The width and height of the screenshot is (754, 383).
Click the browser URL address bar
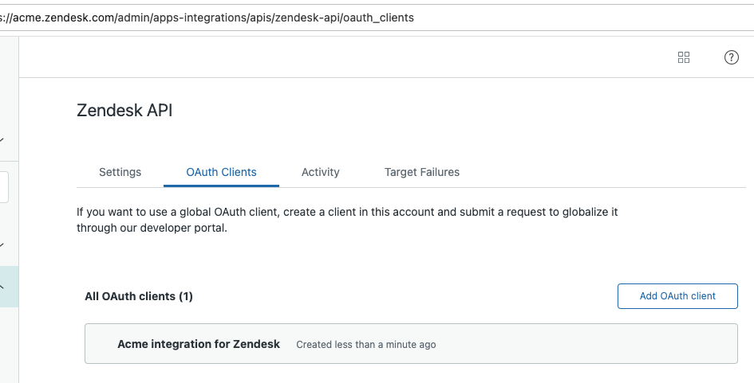[x=239, y=17]
